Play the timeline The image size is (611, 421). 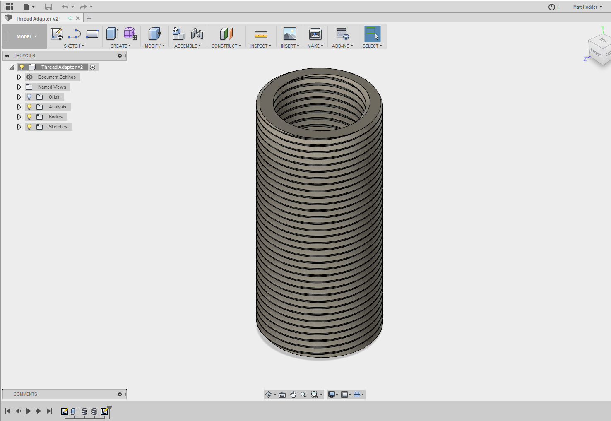click(28, 411)
